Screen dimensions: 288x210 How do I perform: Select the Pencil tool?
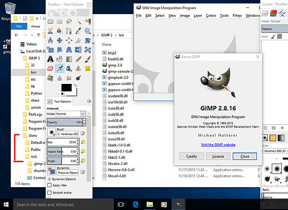(x=78, y=59)
